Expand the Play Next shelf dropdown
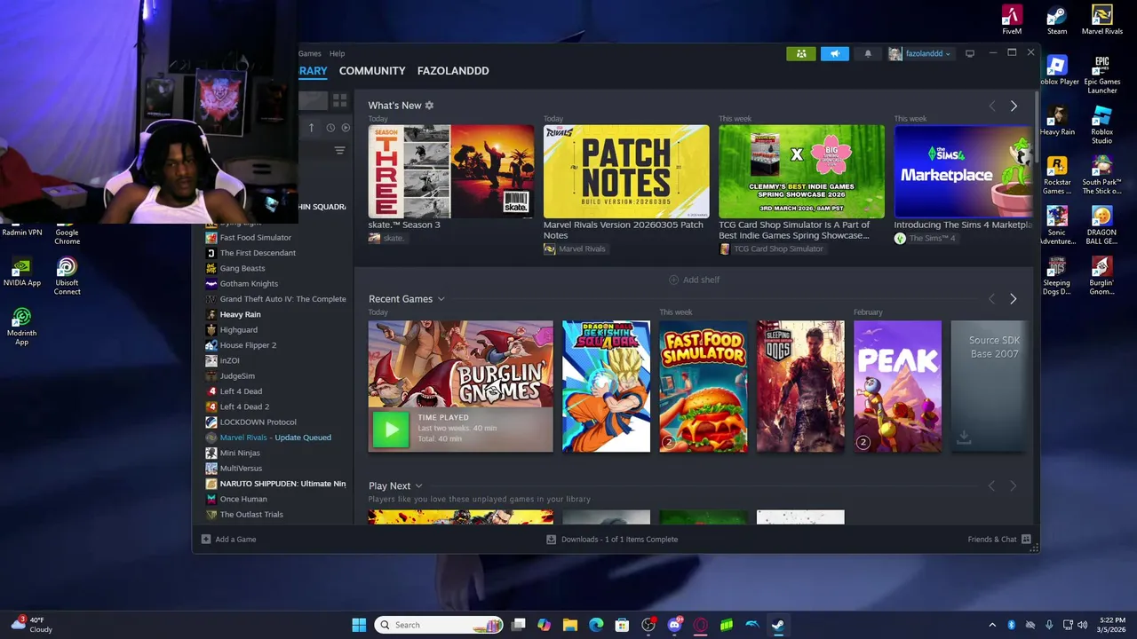This screenshot has height=639, width=1137. pos(418,486)
